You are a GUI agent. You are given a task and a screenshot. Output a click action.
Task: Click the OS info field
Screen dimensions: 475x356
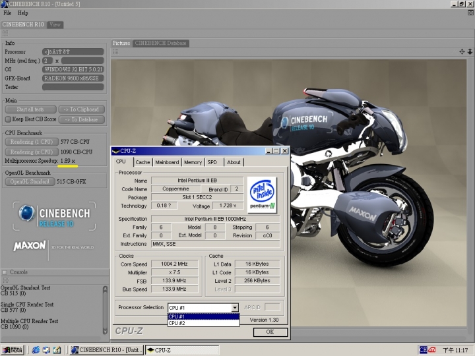tap(73, 69)
